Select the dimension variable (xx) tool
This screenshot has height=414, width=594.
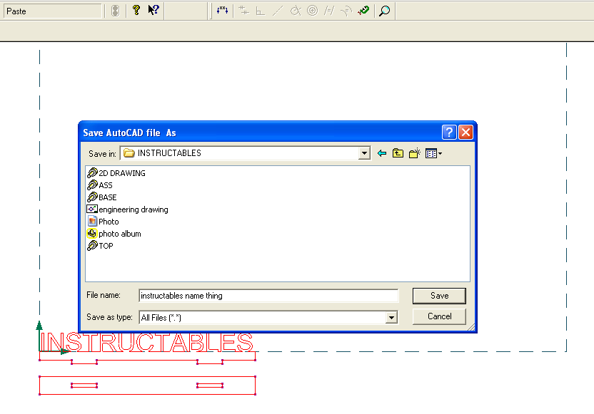pos(222,11)
